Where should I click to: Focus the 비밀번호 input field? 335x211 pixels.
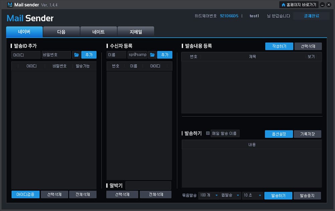[x=56, y=55]
